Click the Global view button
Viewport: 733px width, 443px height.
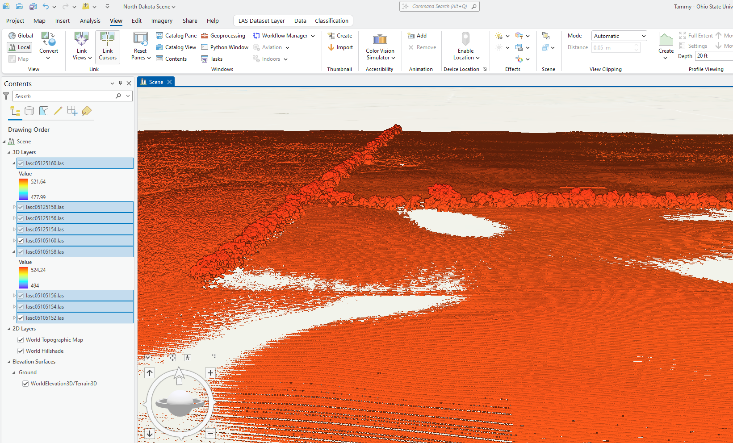(x=21, y=36)
